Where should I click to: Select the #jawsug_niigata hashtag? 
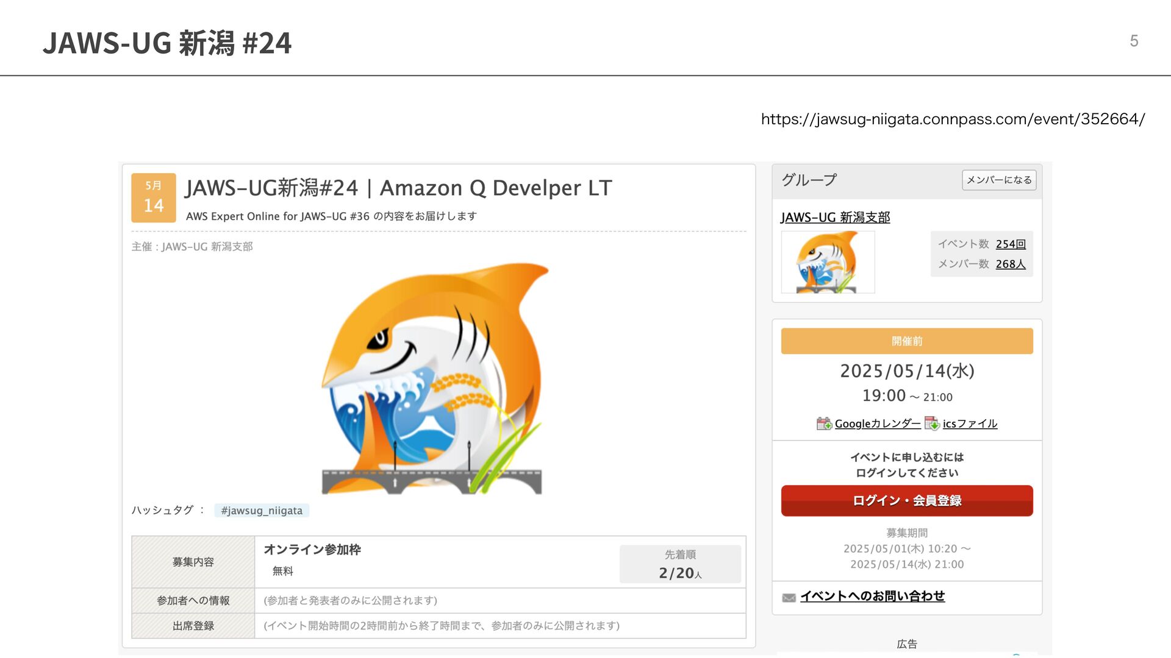[262, 511]
